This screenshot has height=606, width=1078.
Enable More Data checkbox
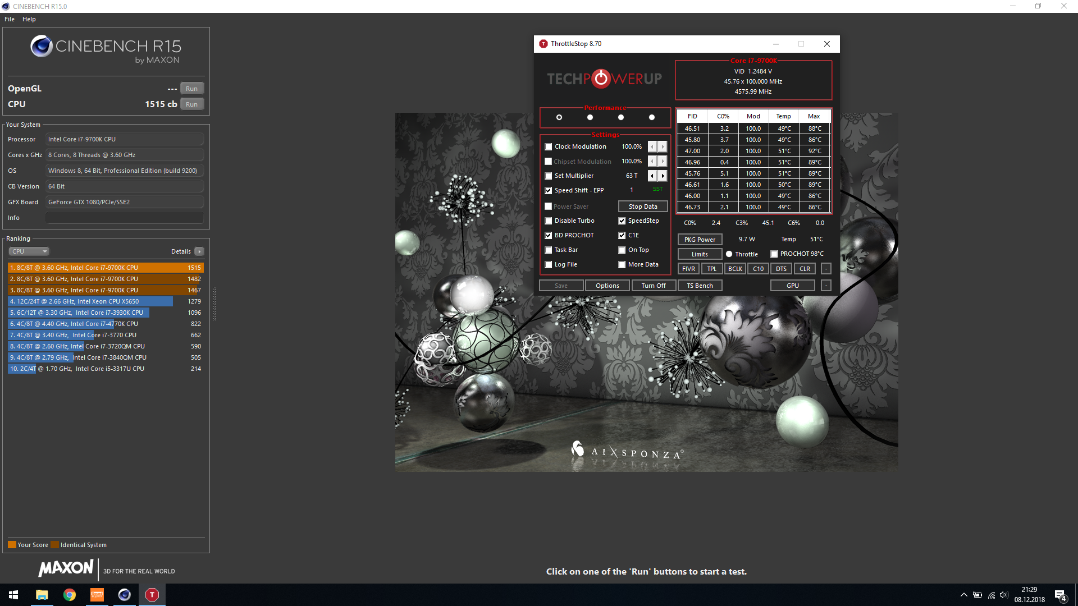coord(622,265)
